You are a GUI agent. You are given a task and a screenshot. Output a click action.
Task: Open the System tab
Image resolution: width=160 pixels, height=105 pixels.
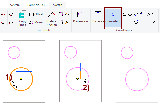coord(15,5)
